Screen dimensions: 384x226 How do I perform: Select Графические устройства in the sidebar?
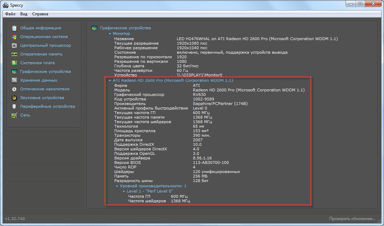[45, 71]
